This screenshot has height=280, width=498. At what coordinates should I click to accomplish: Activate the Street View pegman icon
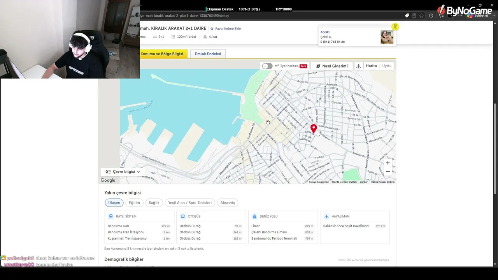[358, 66]
